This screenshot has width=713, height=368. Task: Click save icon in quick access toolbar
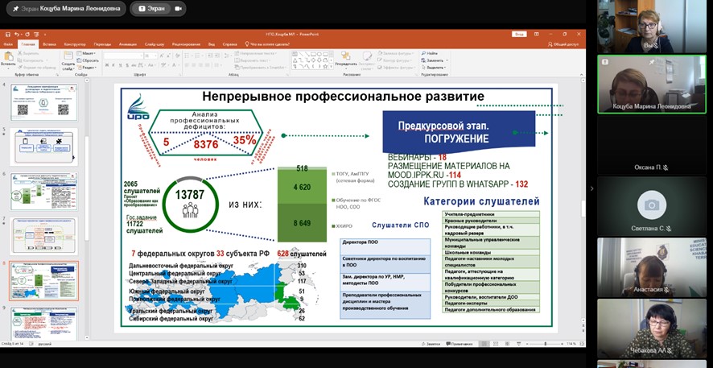pos(5,35)
